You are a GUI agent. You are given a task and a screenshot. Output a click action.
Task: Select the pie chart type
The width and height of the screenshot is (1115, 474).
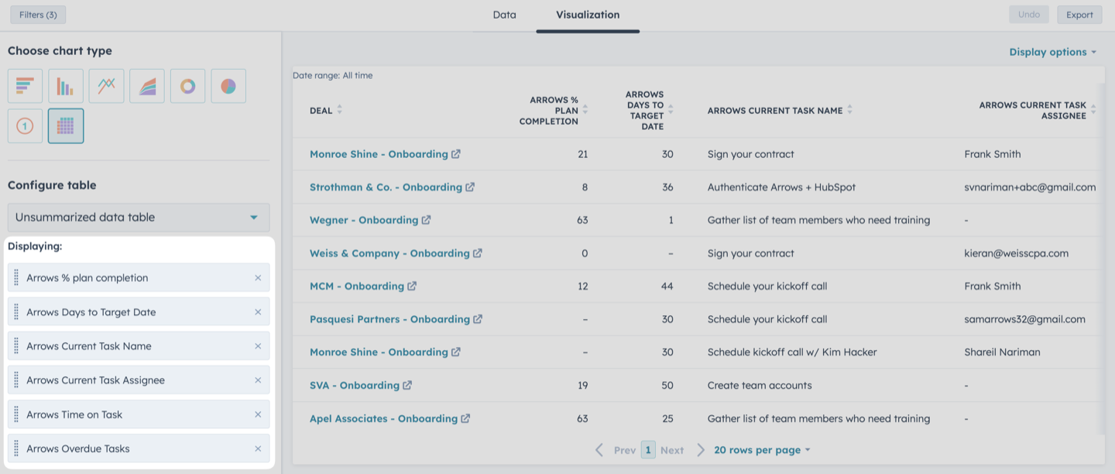pyautogui.click(x=228, y=86)
